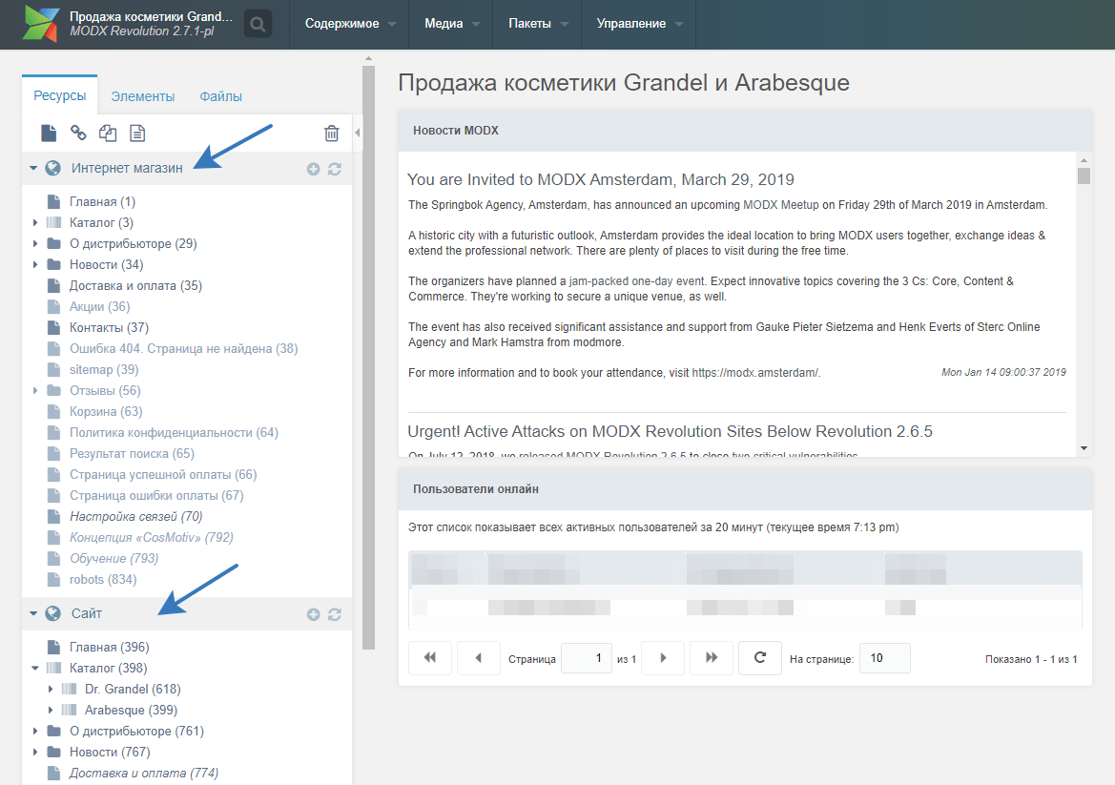Click plus icon beside Сайт context
Image resolution: width=1115 pixels, height=785 pixels.
click(x=313, y=614)
